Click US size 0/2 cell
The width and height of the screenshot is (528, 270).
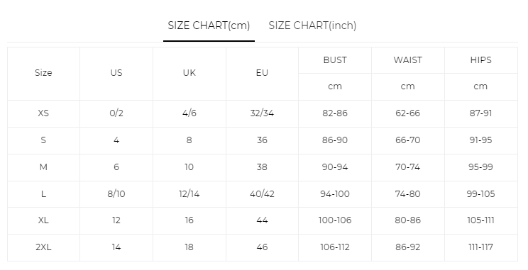[x=116, y=113]
